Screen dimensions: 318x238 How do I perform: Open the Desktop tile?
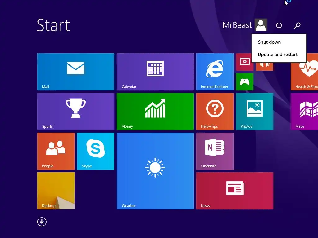click(56, 191)
